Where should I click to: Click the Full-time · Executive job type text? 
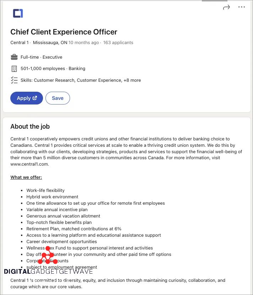click(41, 57)
